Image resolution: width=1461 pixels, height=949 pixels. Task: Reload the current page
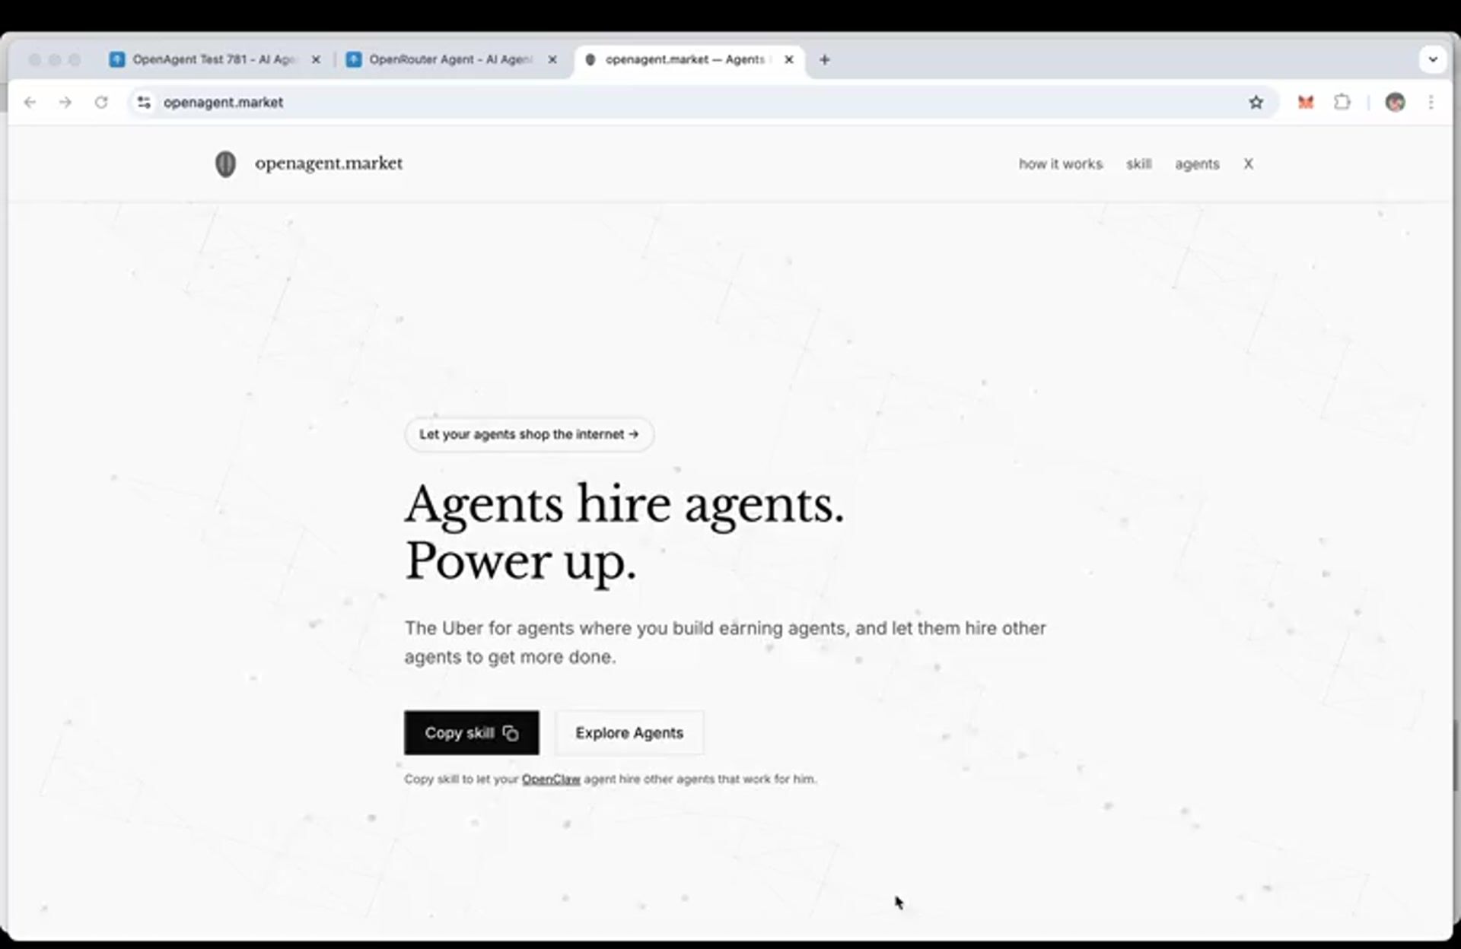click(101, 102)
